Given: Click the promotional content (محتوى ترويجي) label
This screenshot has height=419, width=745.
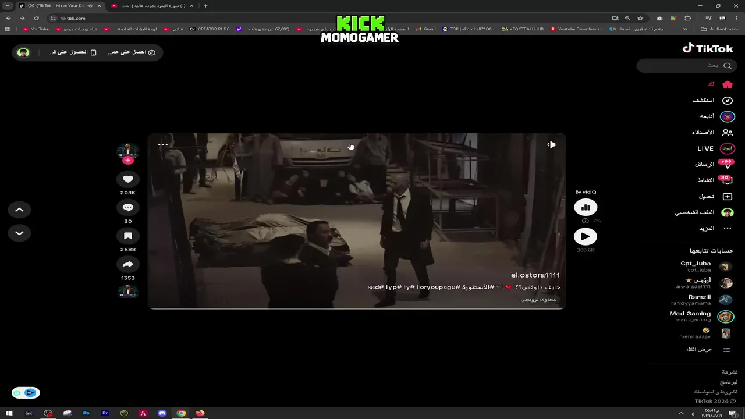Looking at the screenshot, I should (x=538, y=300).
